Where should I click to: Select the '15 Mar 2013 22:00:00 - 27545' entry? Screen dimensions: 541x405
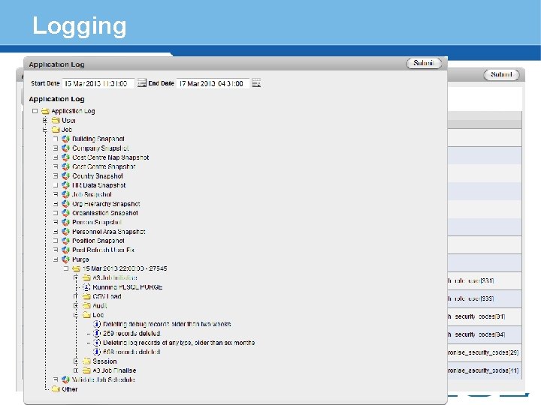click(125, 268)
